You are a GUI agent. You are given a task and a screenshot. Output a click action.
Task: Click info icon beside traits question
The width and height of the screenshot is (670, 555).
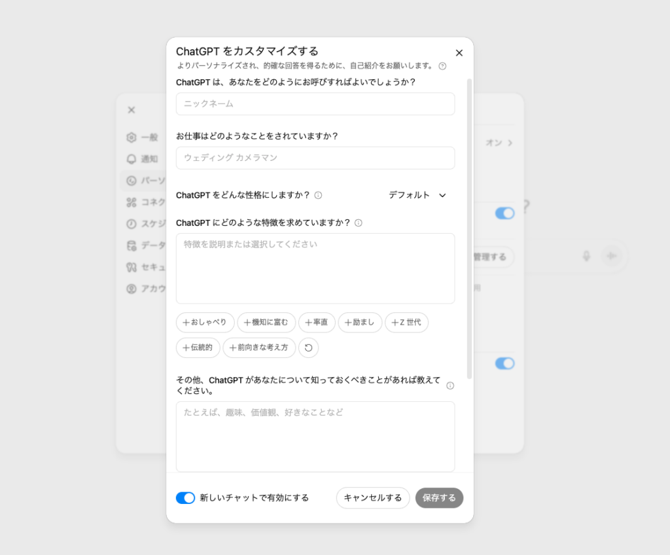tap(359, 223)
